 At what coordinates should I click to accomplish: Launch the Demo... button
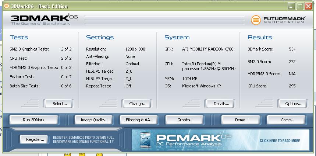(241, 120)
